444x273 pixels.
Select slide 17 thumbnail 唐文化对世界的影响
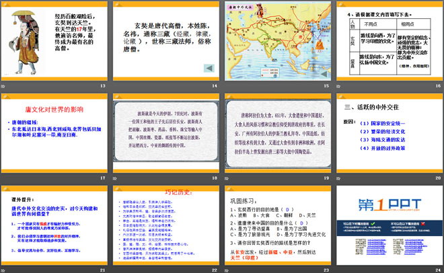[x=54, y=133]
